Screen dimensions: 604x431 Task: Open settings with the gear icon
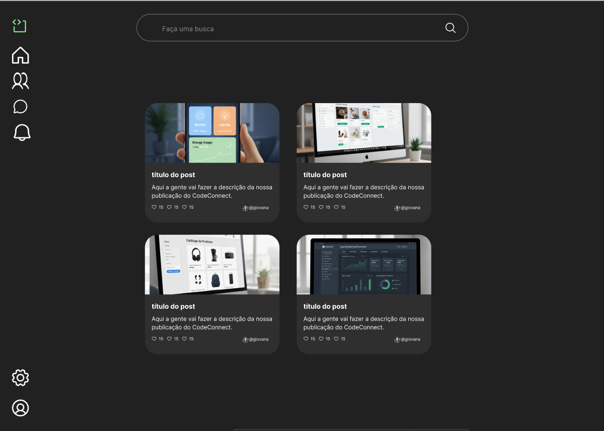20,378
